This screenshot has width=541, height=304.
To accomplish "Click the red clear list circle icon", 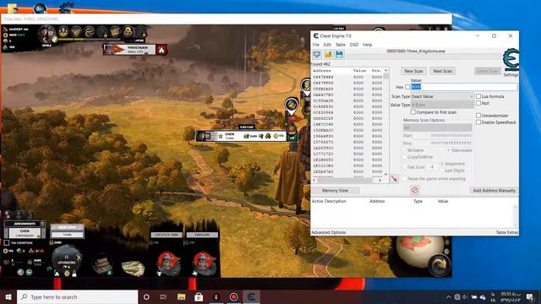I will pos(415,190).
